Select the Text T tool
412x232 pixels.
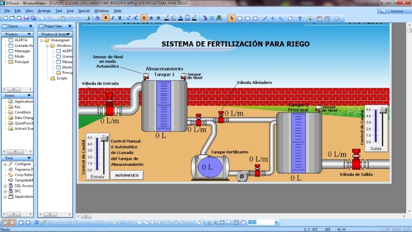click(300, 18)
